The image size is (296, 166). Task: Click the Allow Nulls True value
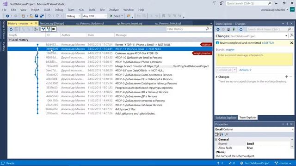click(x=250, y=148)
